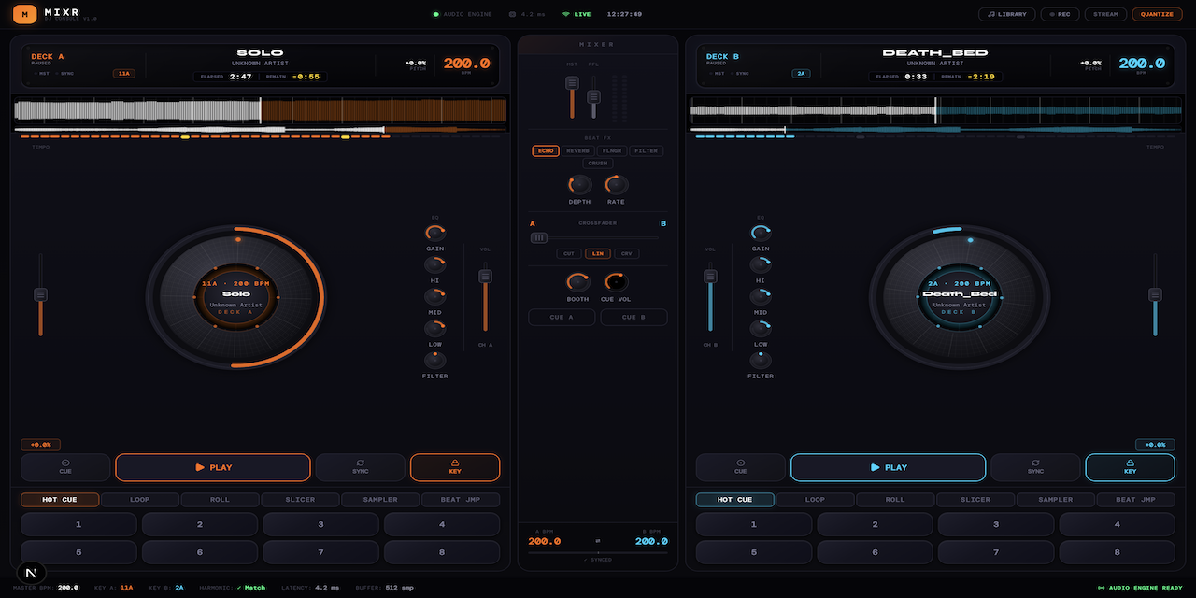Set crossfader curve to LIN
1196x598 pixels.
click(598, 253)
